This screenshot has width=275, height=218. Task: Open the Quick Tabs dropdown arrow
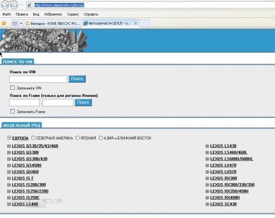[21, 23]
